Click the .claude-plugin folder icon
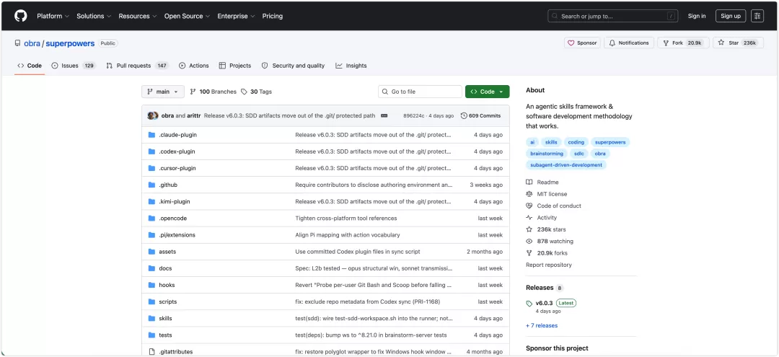Image resolution: width=779 pixels, height=357 pixels. (151, 135)
